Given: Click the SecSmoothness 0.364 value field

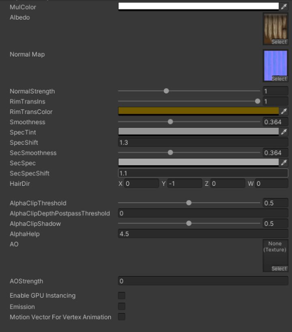Looking at the screenshot, I should 275,153.
